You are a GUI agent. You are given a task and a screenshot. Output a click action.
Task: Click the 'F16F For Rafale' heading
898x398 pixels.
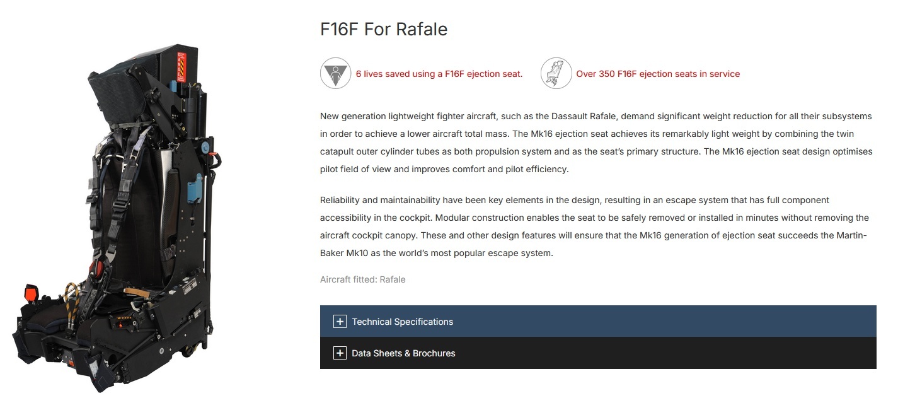pos(384,30)
